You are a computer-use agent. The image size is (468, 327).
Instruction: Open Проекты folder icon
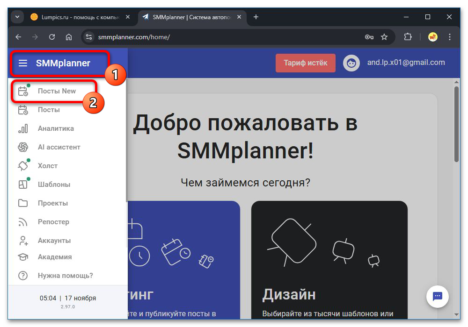(x=23, y=203)
